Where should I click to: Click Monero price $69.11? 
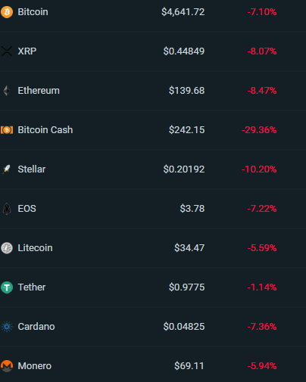tap(189, 366)
